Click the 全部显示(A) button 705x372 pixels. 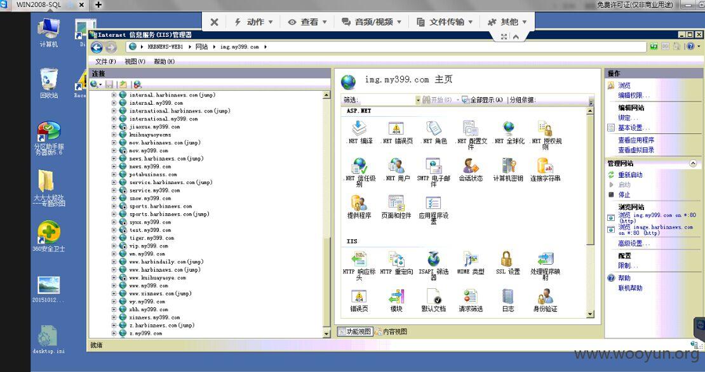(x=483, y=100)
